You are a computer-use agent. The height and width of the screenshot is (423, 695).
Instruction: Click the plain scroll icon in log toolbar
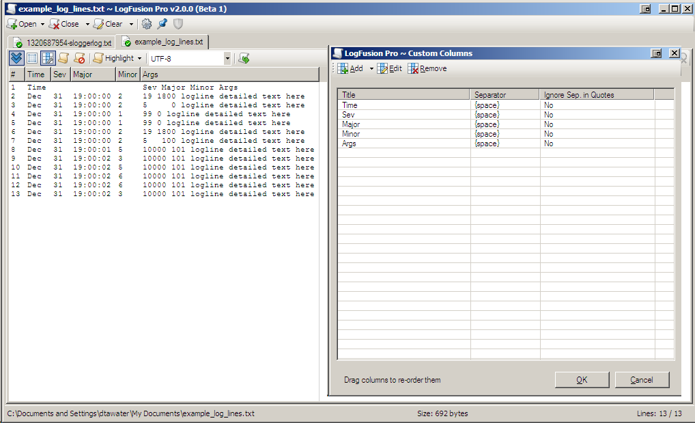(x=63, y=59)
